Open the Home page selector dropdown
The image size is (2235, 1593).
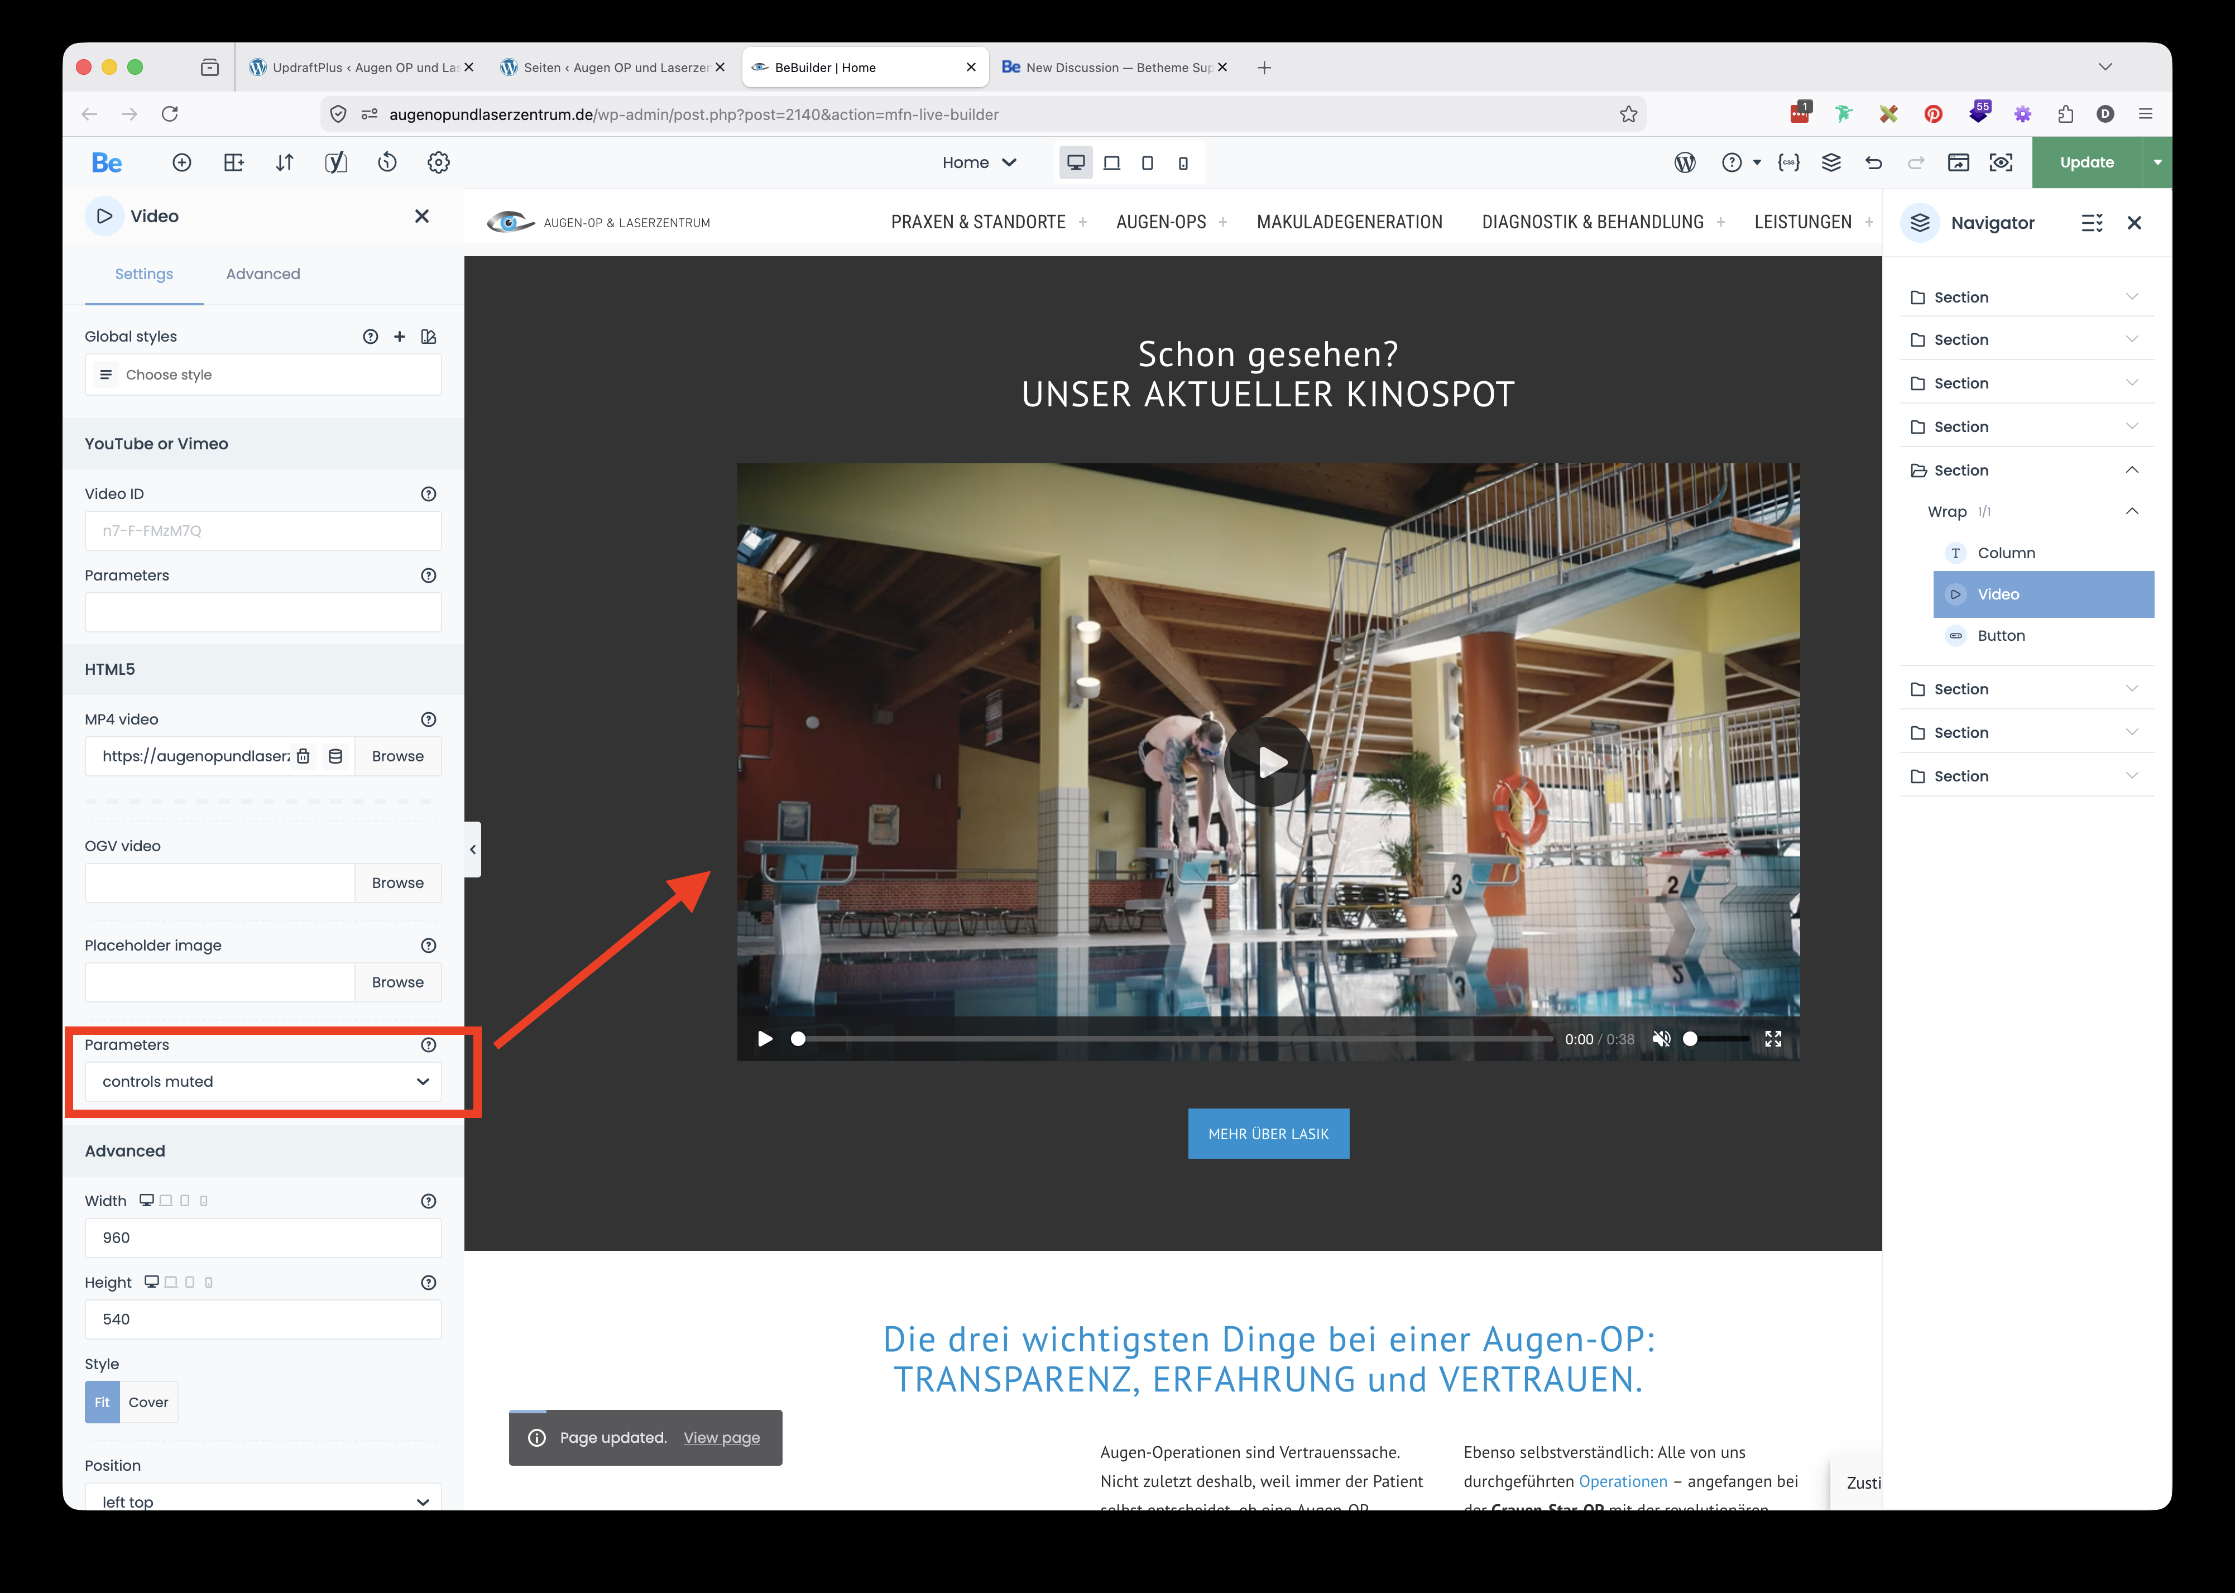click(979, 163)
